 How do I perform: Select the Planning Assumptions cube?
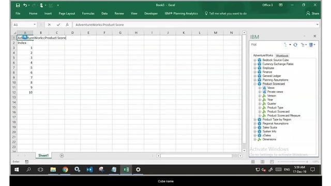(275, 80)
